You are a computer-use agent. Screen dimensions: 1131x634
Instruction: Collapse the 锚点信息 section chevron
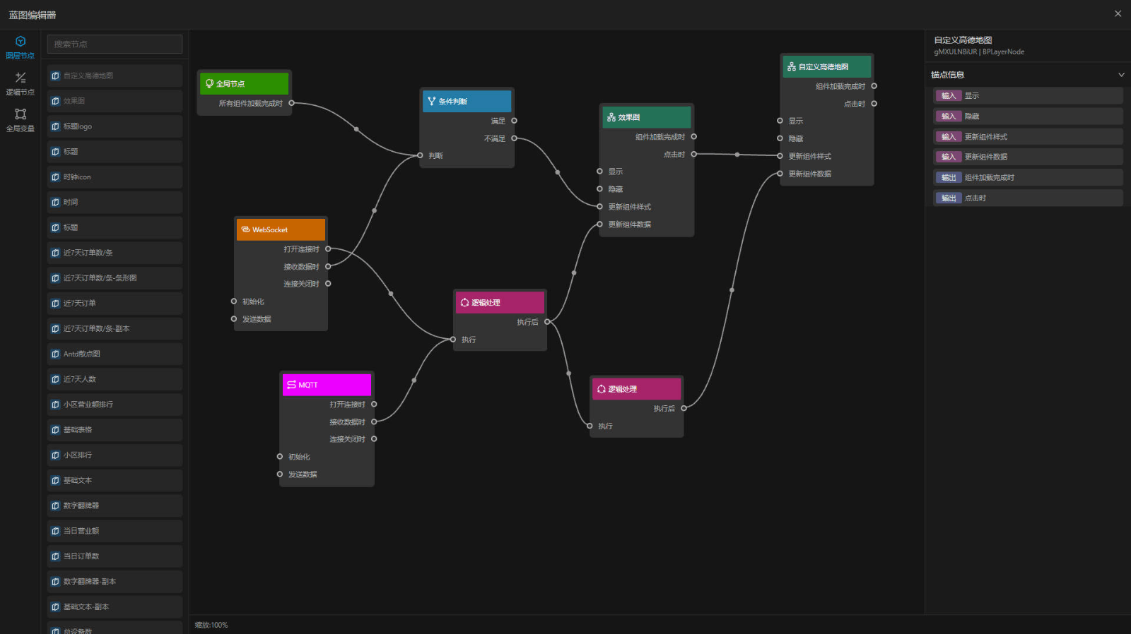[x=1121, y=75]
